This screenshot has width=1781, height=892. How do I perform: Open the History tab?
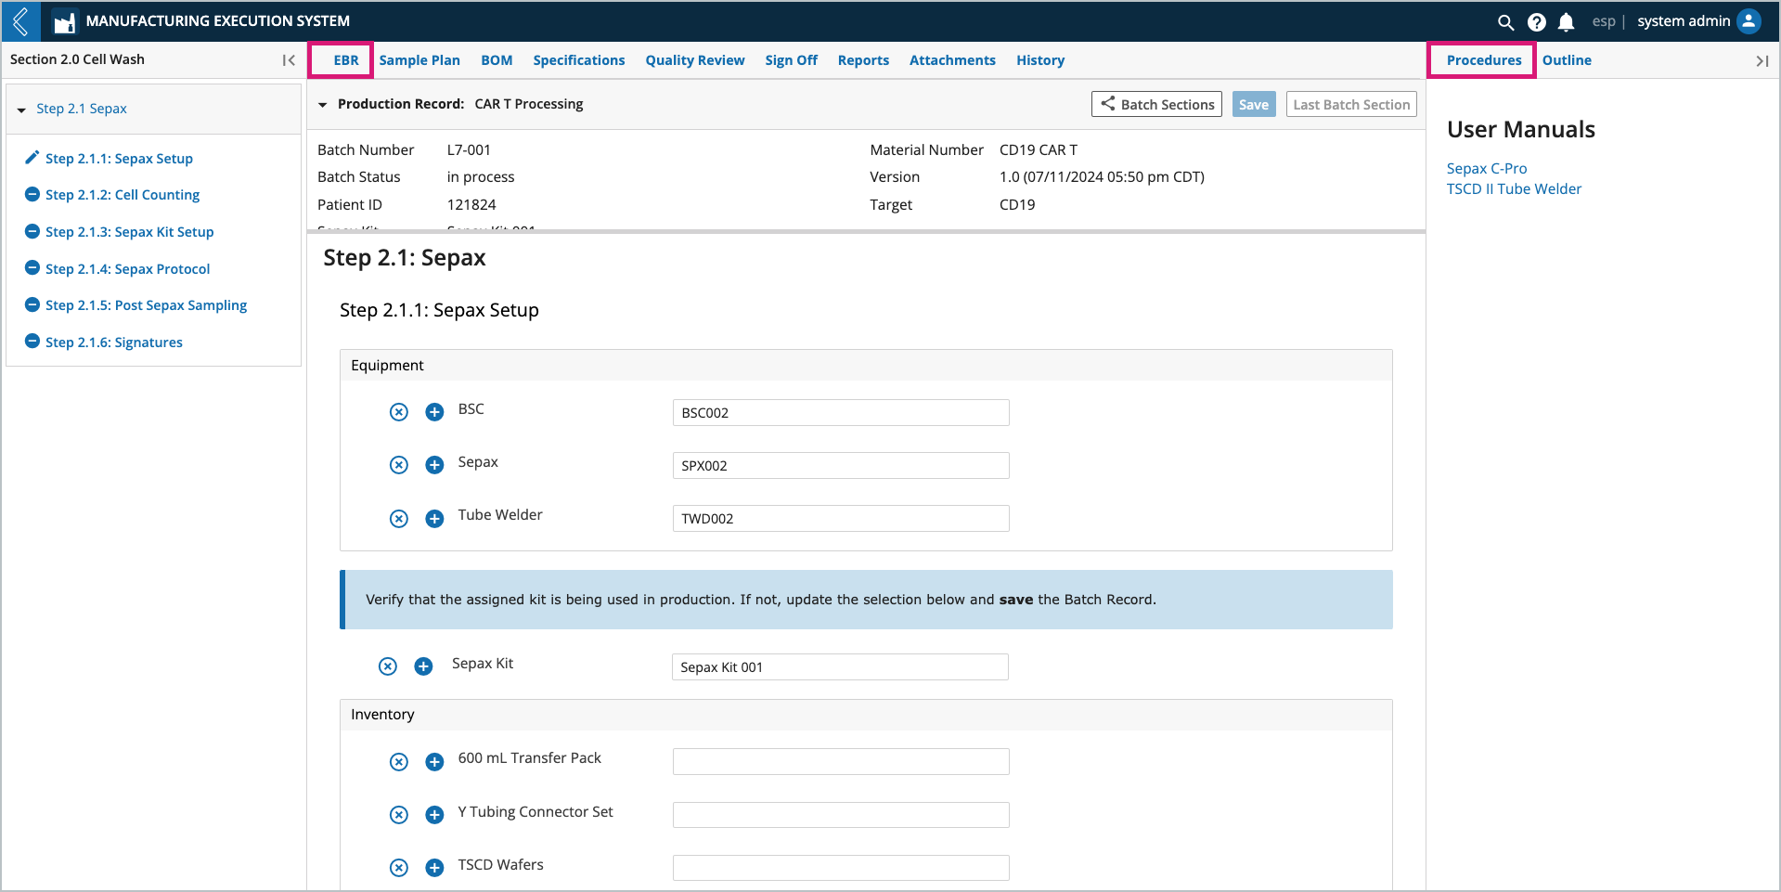tap(1040, 60)
